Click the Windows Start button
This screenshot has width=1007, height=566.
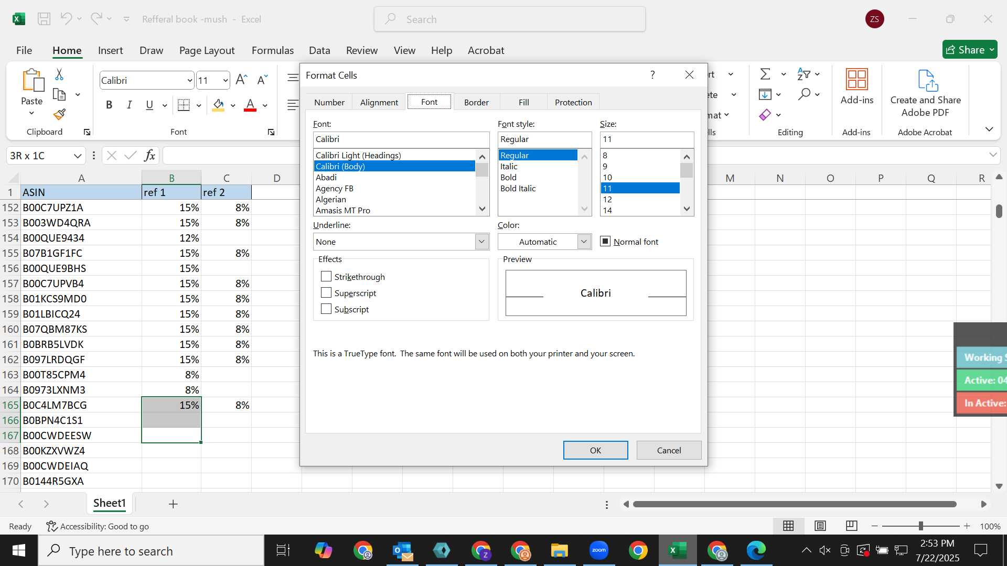click(19, 551)
